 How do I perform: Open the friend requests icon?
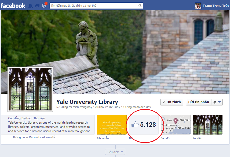point(31,6)
